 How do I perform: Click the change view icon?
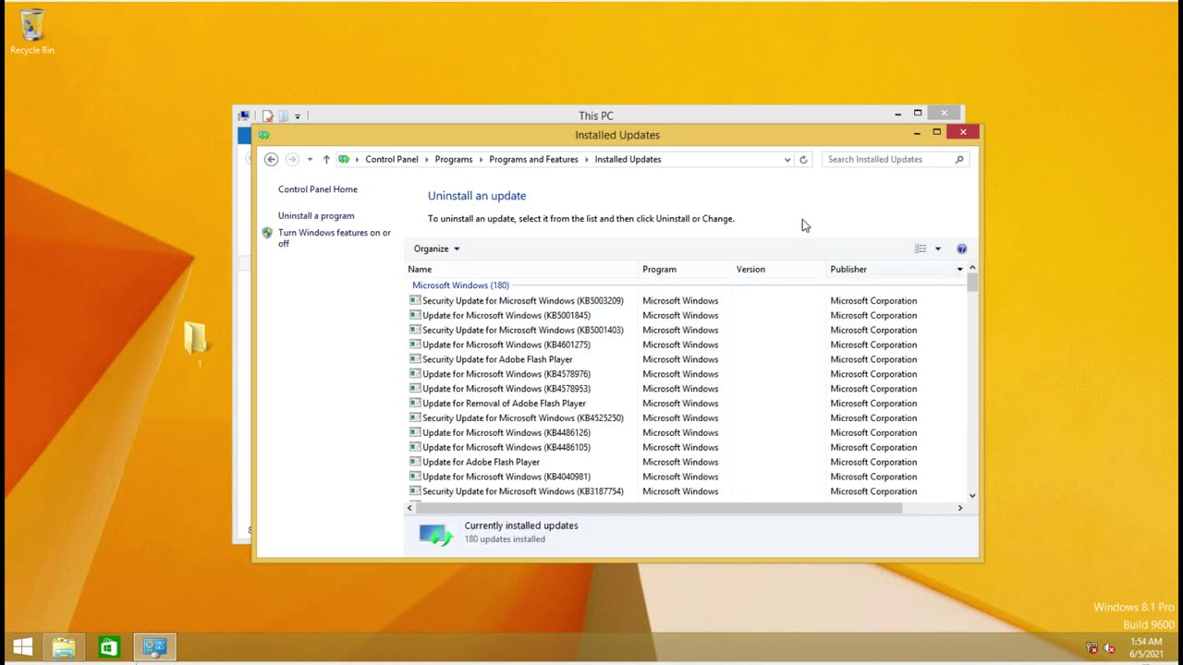click(921, 248)
